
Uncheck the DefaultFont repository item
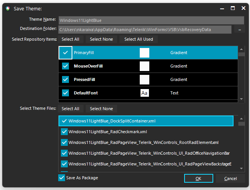pyautogui.click(x=65, y=93)
